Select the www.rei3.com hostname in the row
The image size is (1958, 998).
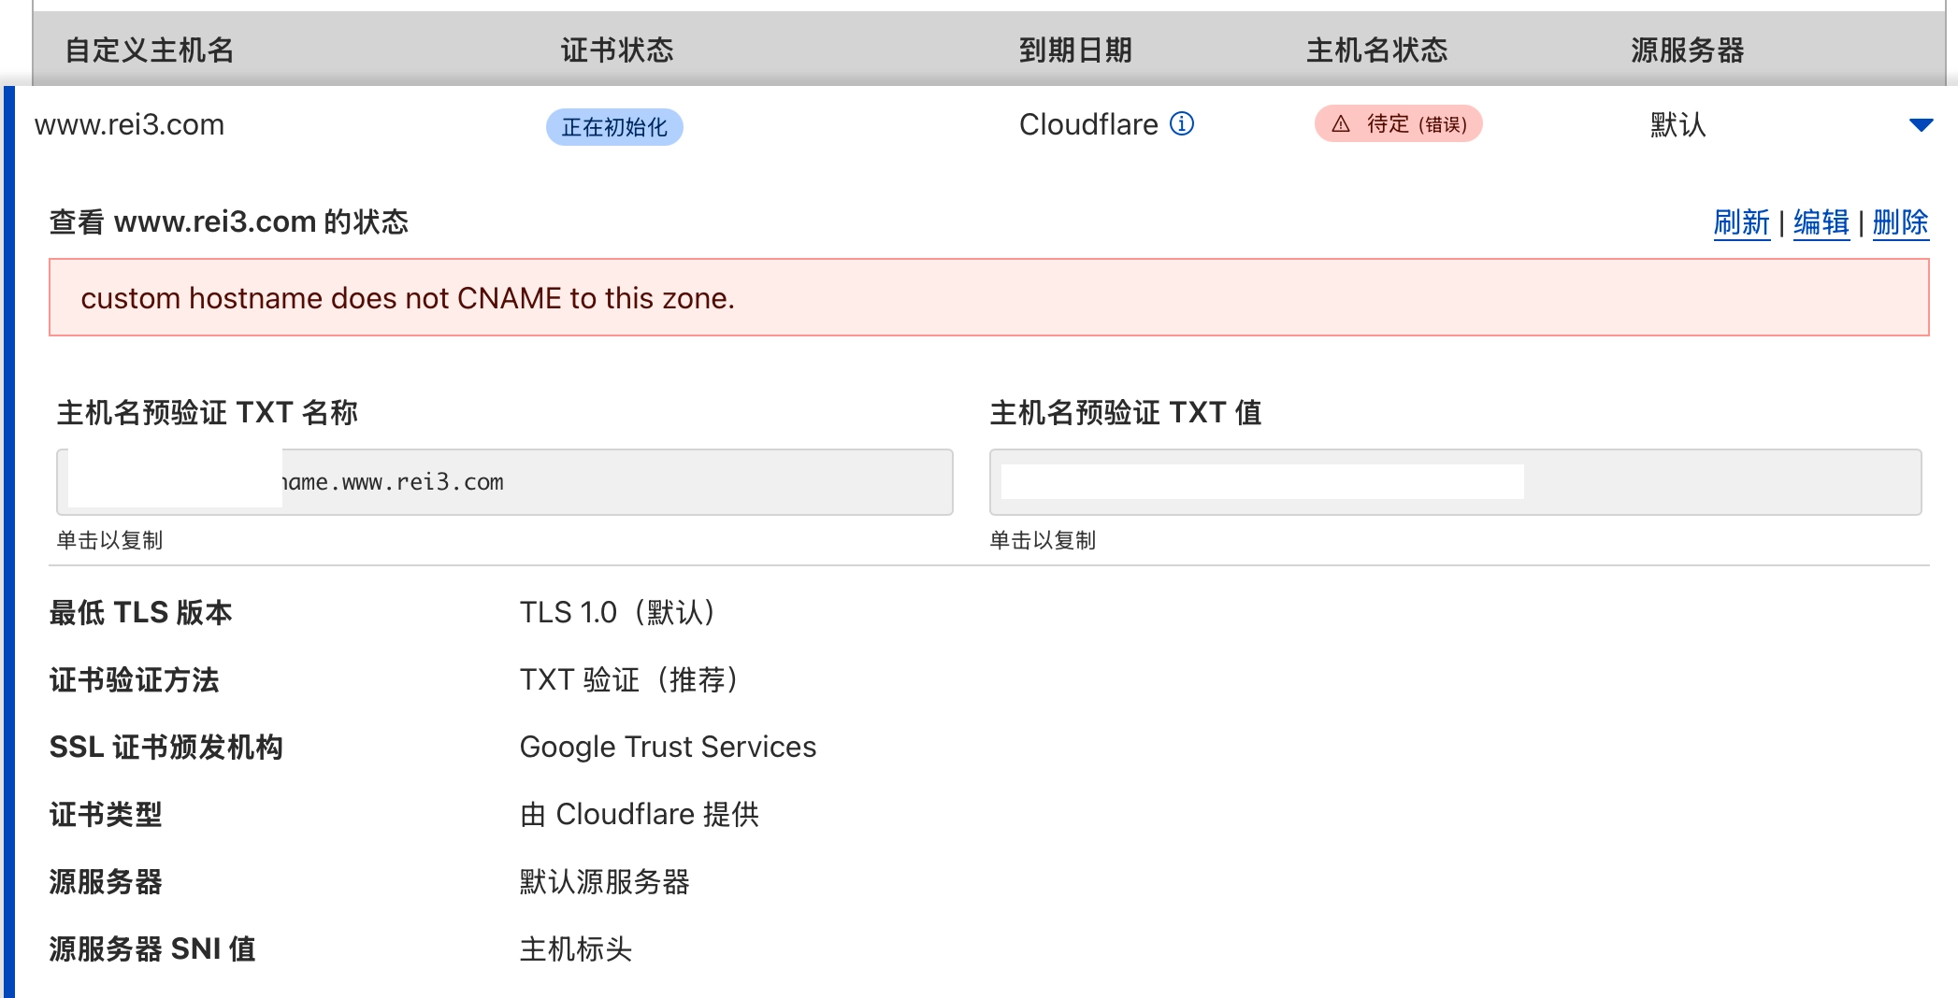point(130,125)
